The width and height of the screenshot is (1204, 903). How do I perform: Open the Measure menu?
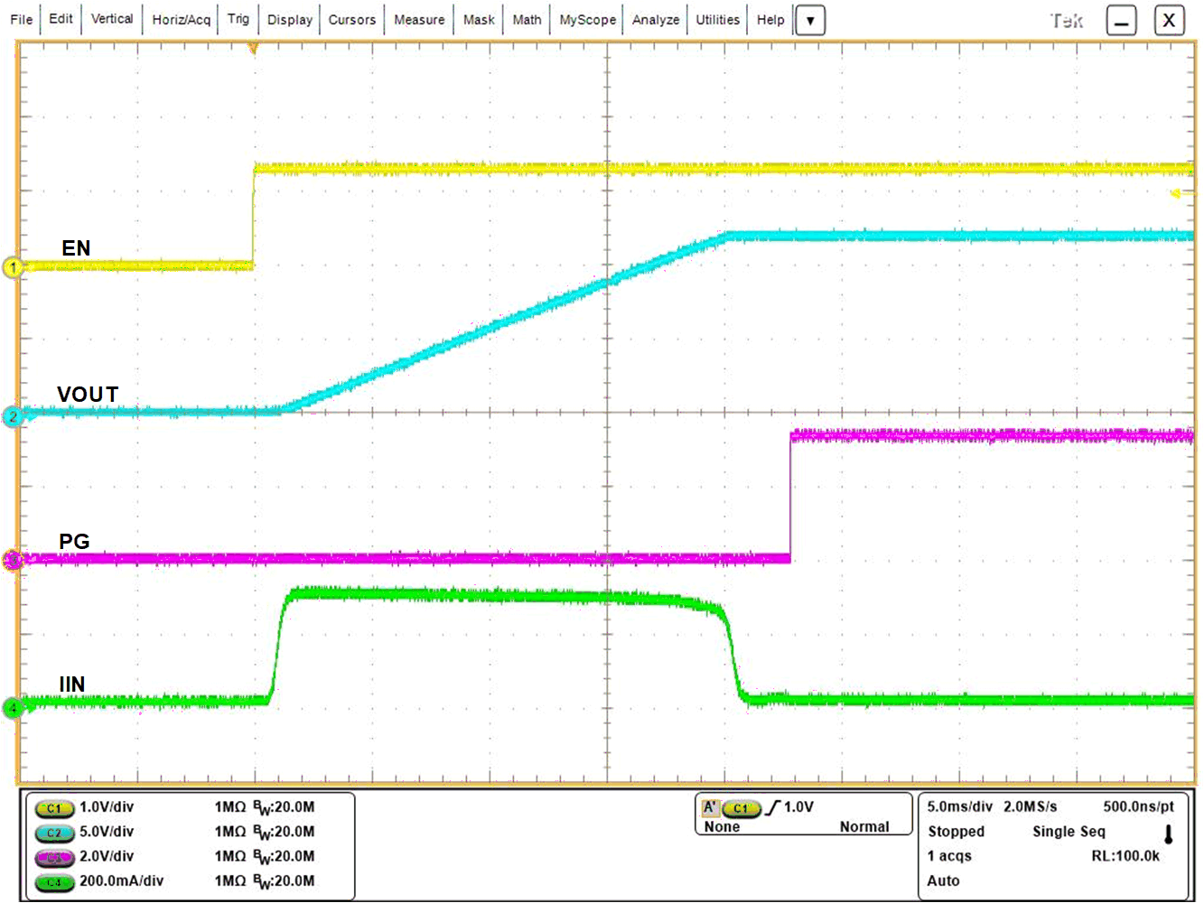click(418, 19)
